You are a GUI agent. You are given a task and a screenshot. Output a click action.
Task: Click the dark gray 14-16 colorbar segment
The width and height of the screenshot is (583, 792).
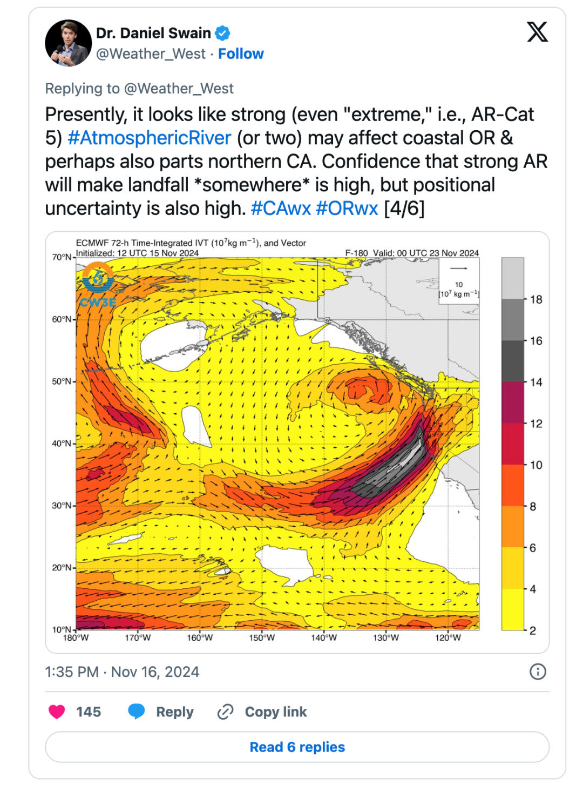(513, 361)
